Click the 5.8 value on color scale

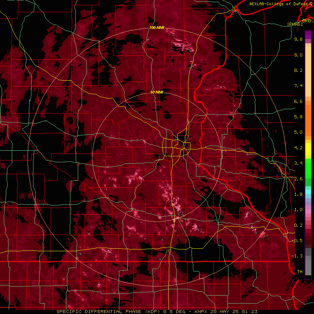click(298, 117)
